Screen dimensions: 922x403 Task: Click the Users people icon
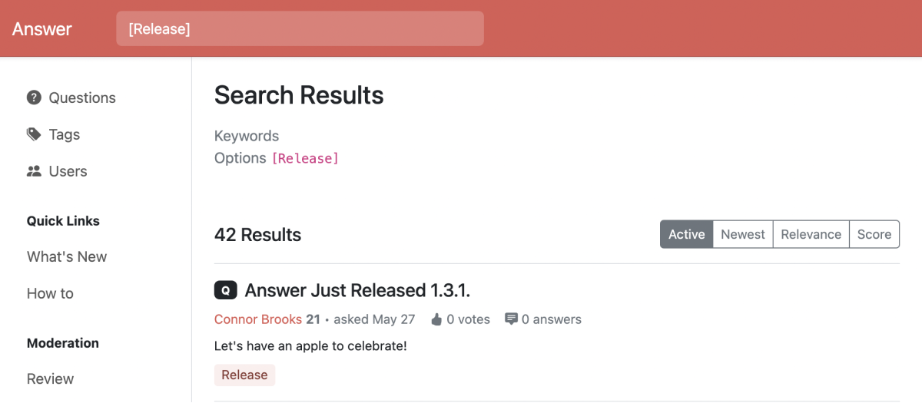34,171
